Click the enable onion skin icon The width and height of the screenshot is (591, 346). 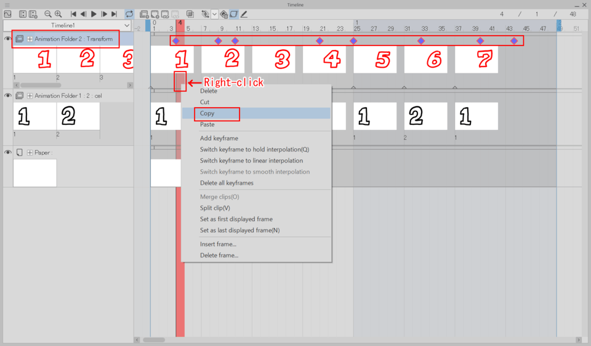point(190,14)
